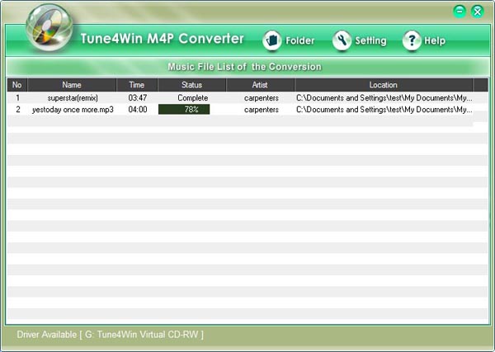495x352 pixels.
Task: Click the CD disc application logo
Action: (49, 27)
